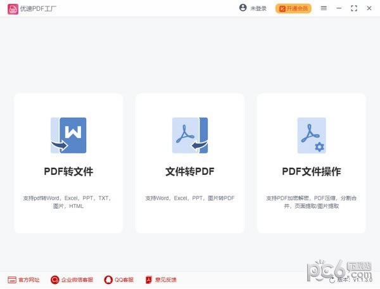
Task: Click the QQ客服 penguin icon
Action: [108, 279]
